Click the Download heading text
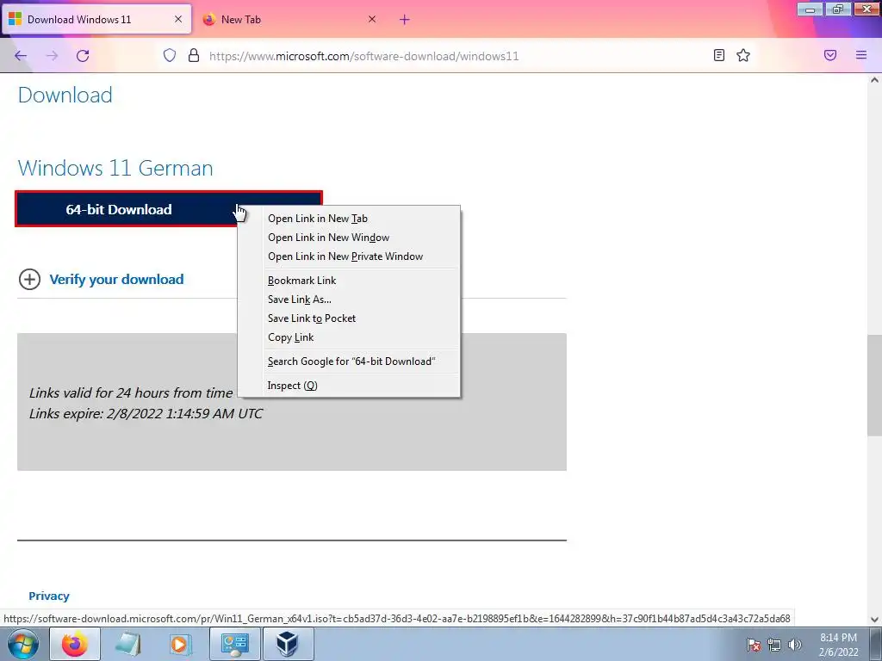 pyautogui.click(x=65, y=95)
